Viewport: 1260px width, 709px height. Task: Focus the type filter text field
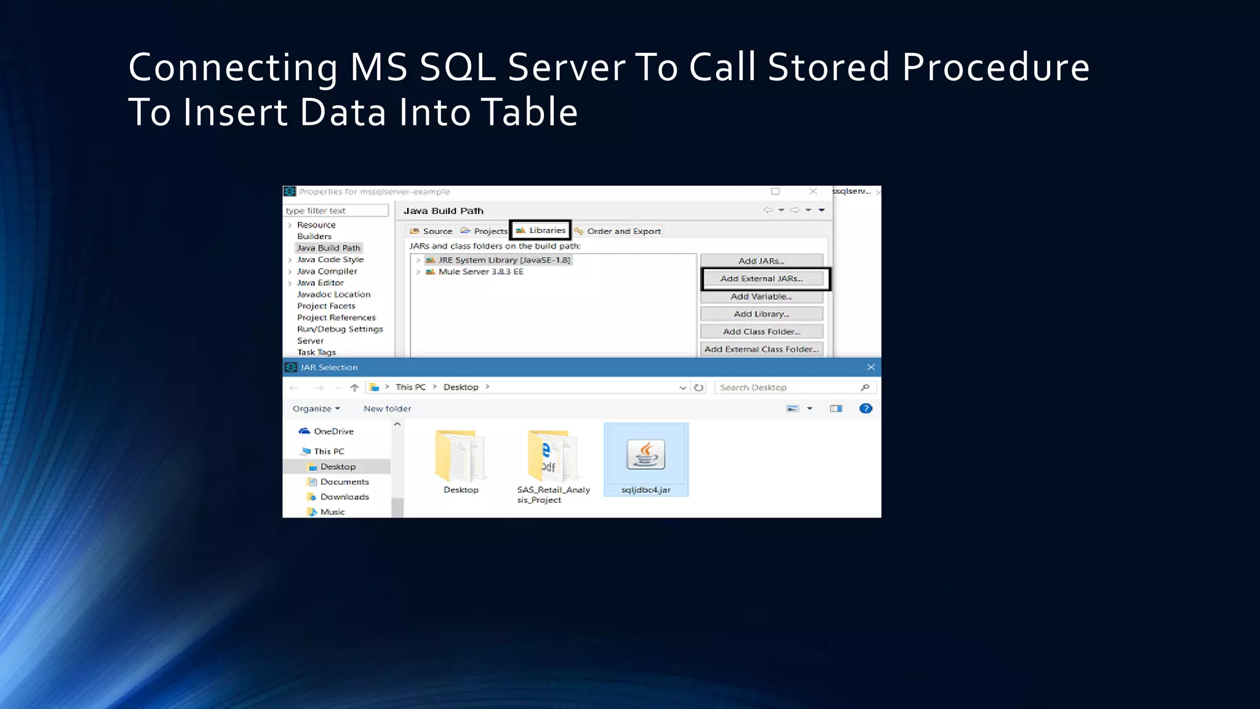coord(336,210)
